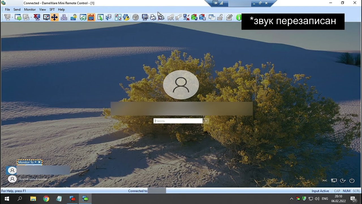The width and height of the screenshot is (362, 204).
Task: Click the NUM indicator in status bar
Action: 346,191
